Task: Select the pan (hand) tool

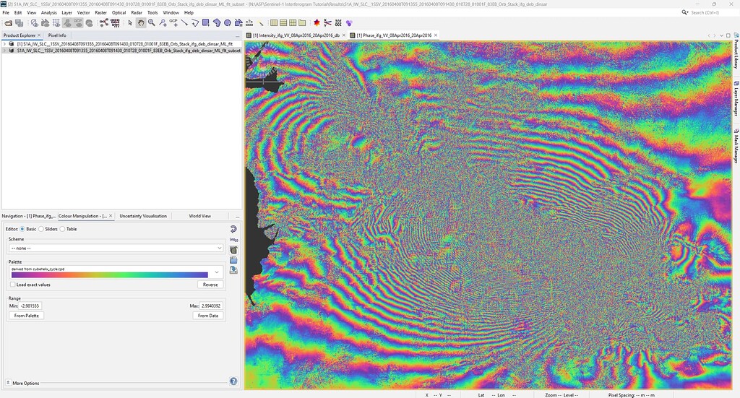Action: coord(141,23)
